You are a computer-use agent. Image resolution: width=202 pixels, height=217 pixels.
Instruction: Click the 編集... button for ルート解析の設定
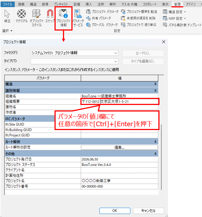[119, 147]
